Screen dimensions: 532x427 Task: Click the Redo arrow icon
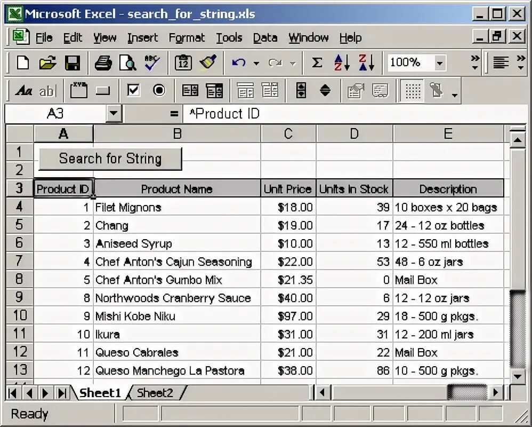click(x=275, y=63)
